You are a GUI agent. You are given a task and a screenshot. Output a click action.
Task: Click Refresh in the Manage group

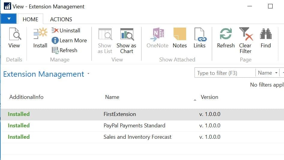(x=65, y=50)
